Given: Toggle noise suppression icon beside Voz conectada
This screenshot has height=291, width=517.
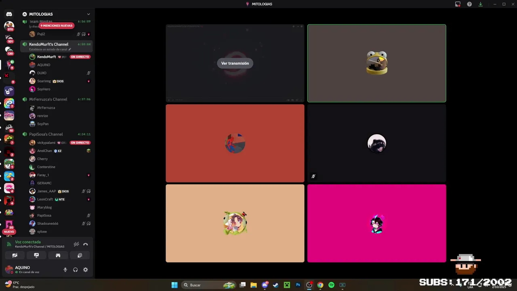Looking at the screenshot, I should pos(76,244).
